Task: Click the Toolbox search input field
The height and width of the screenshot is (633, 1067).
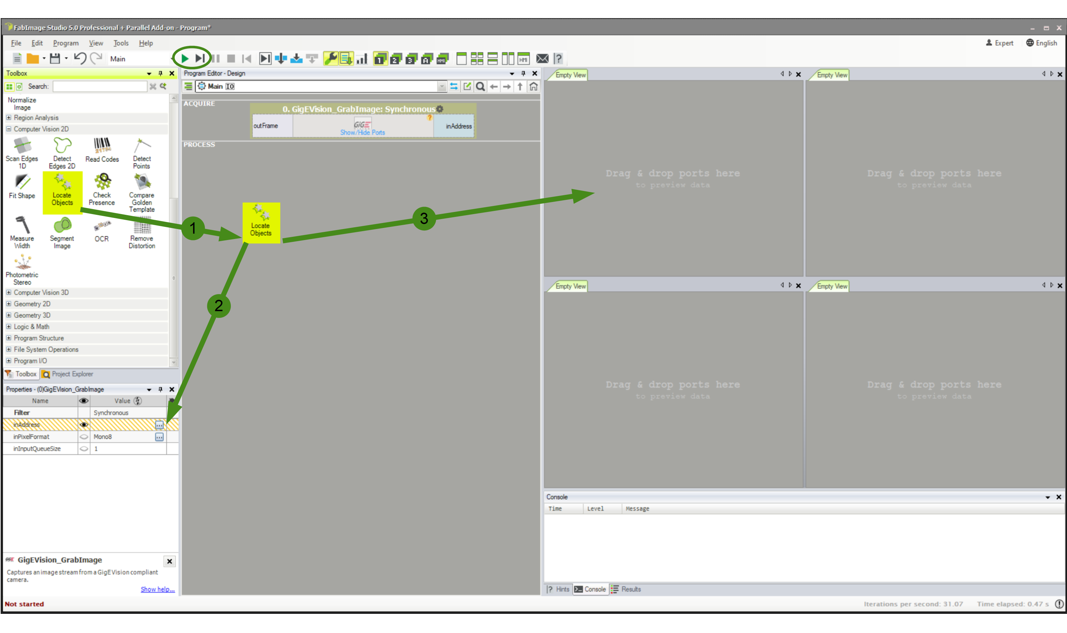Action: click(x=100, y=86)
